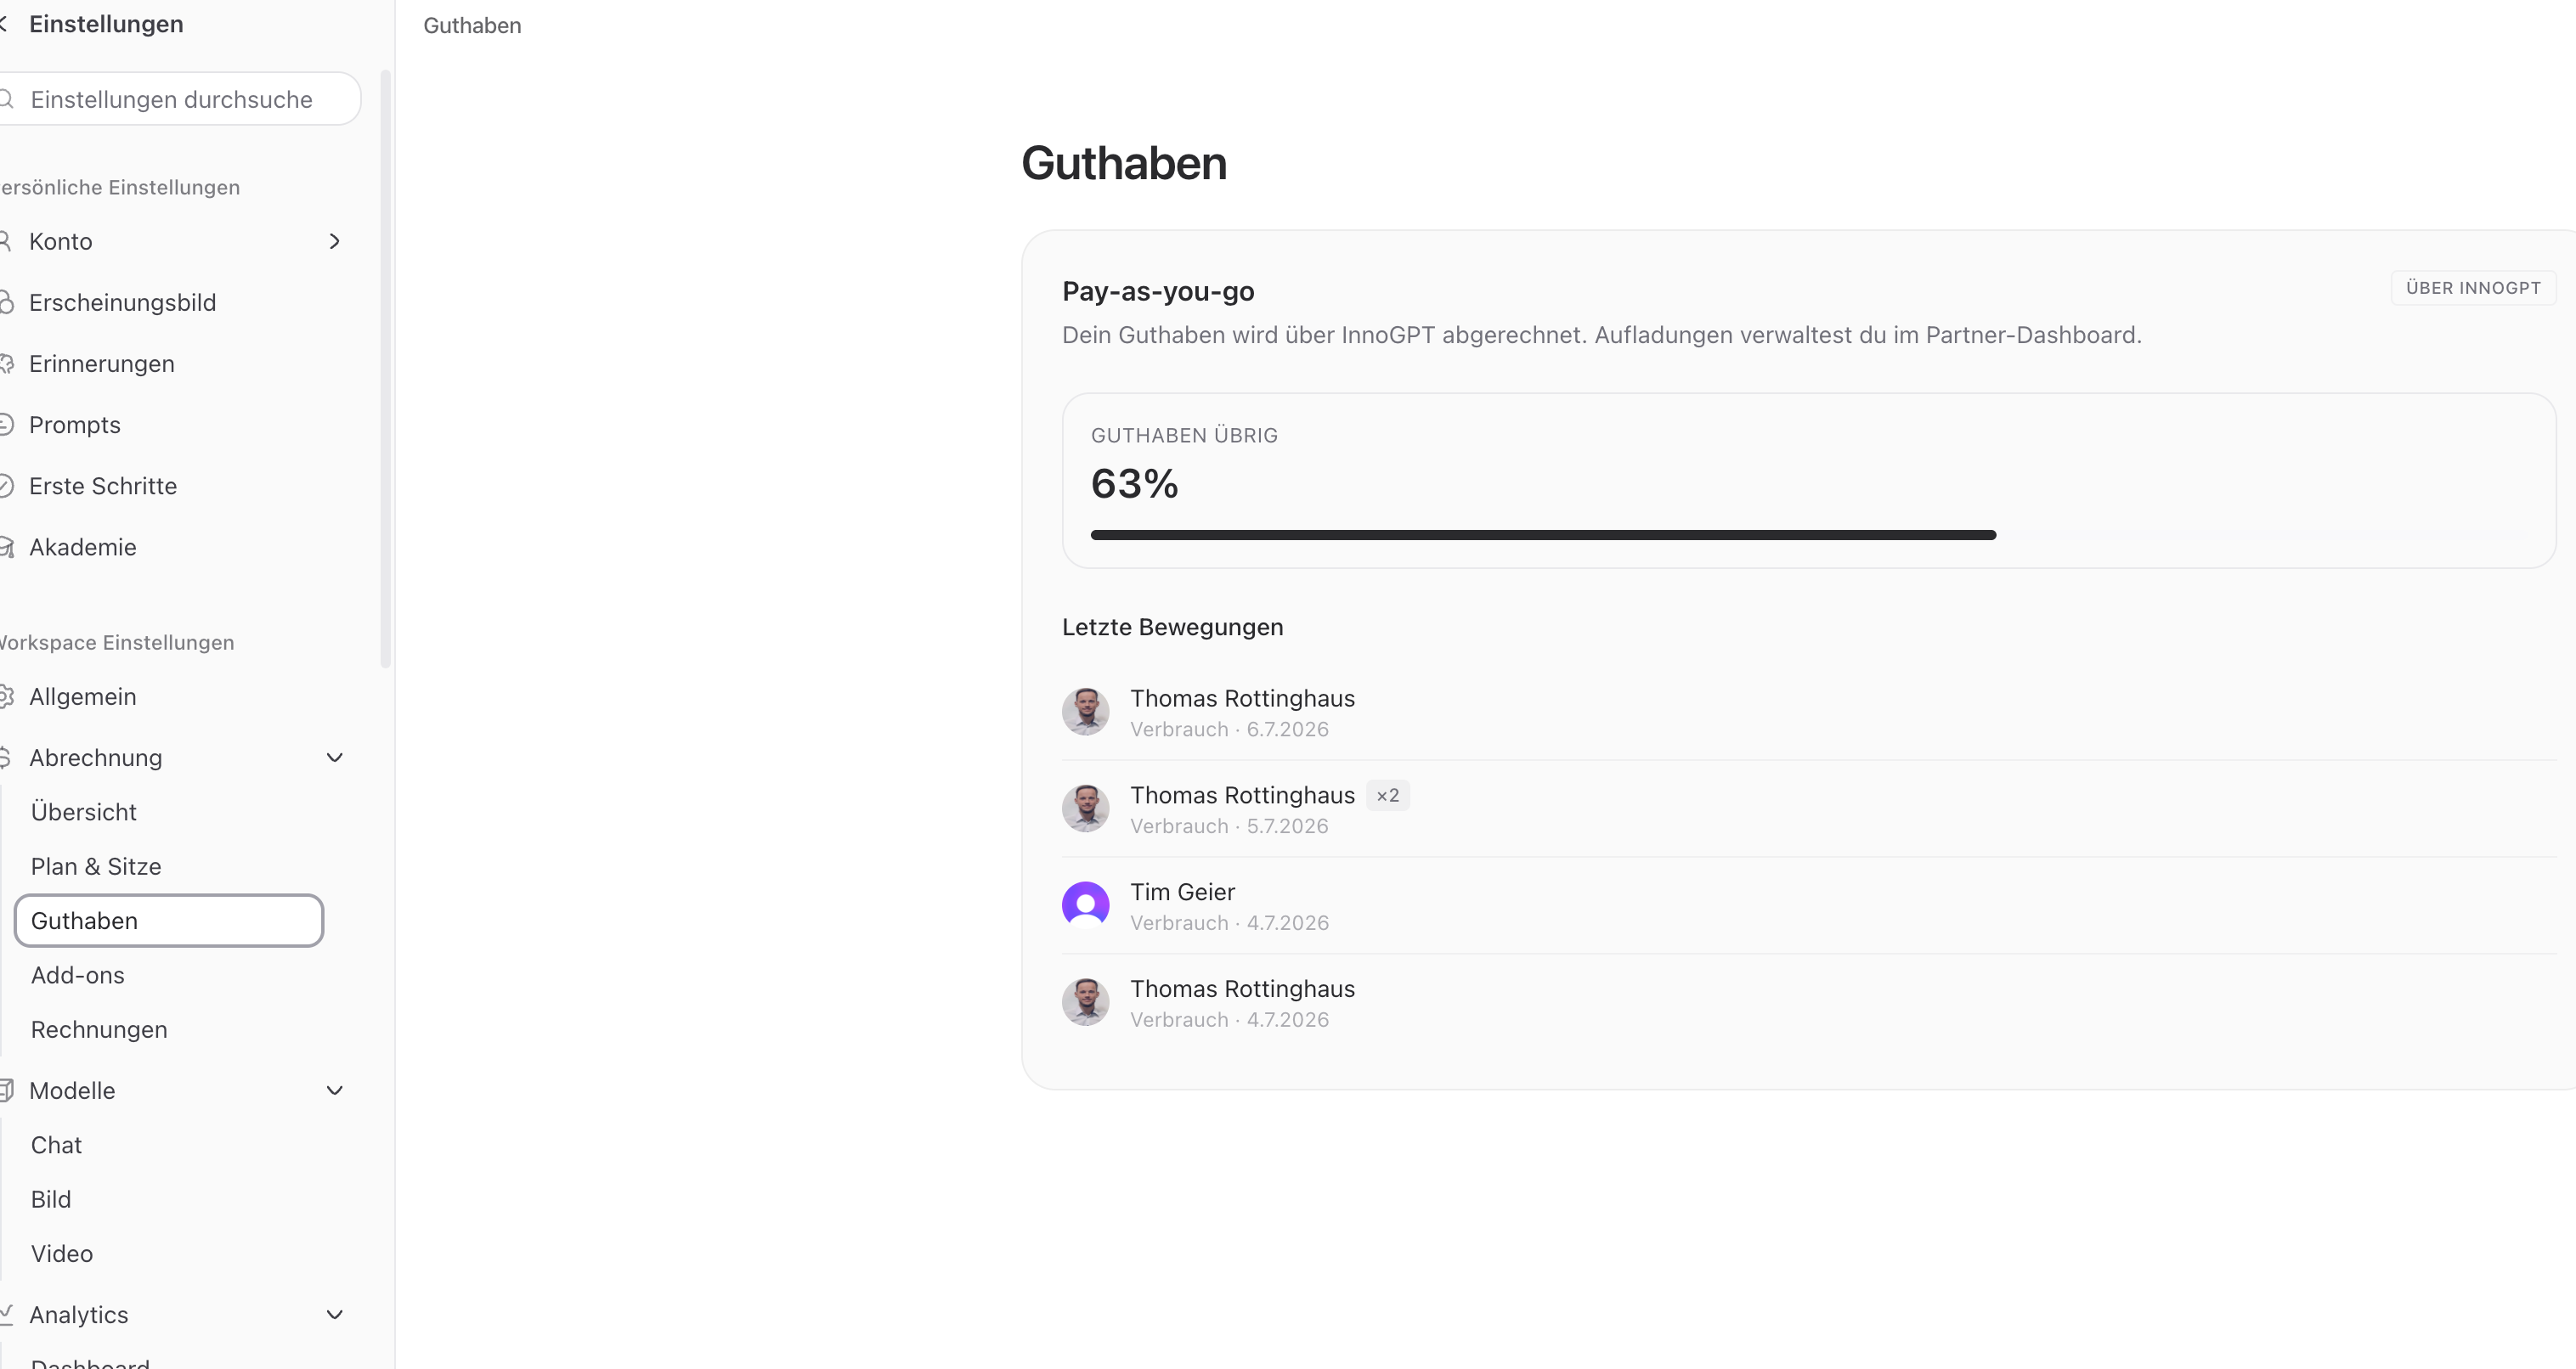Image resolution: width=2576 pixels, height=1369 pixels.
Task: Click Tim Geier purple avatar icon
Action: click(x=1085, y=905)
